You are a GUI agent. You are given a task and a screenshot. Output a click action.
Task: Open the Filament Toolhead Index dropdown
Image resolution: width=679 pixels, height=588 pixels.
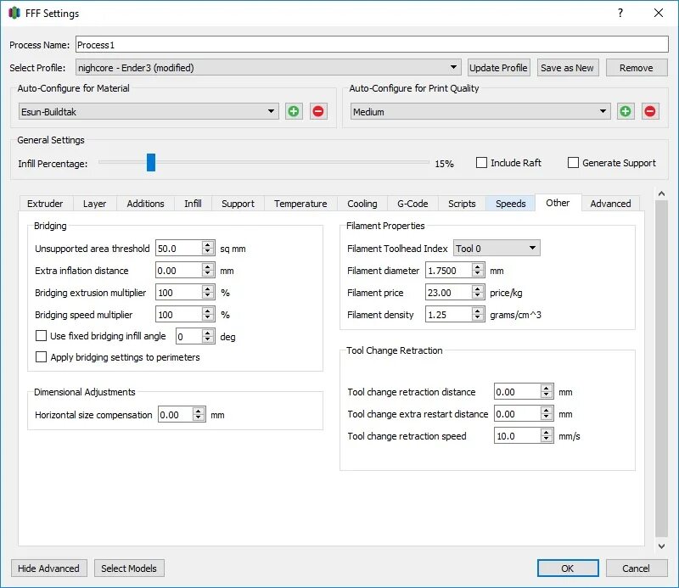click(x=497, y=248)
